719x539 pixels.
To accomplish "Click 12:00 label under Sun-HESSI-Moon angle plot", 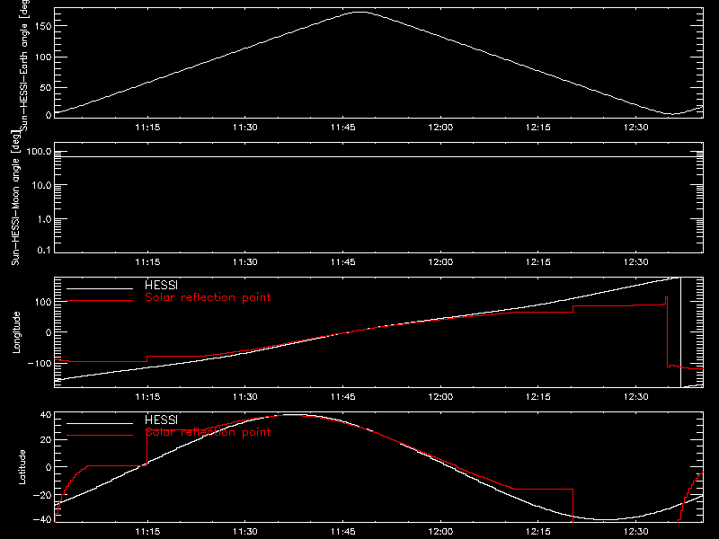I will (440, 262).
